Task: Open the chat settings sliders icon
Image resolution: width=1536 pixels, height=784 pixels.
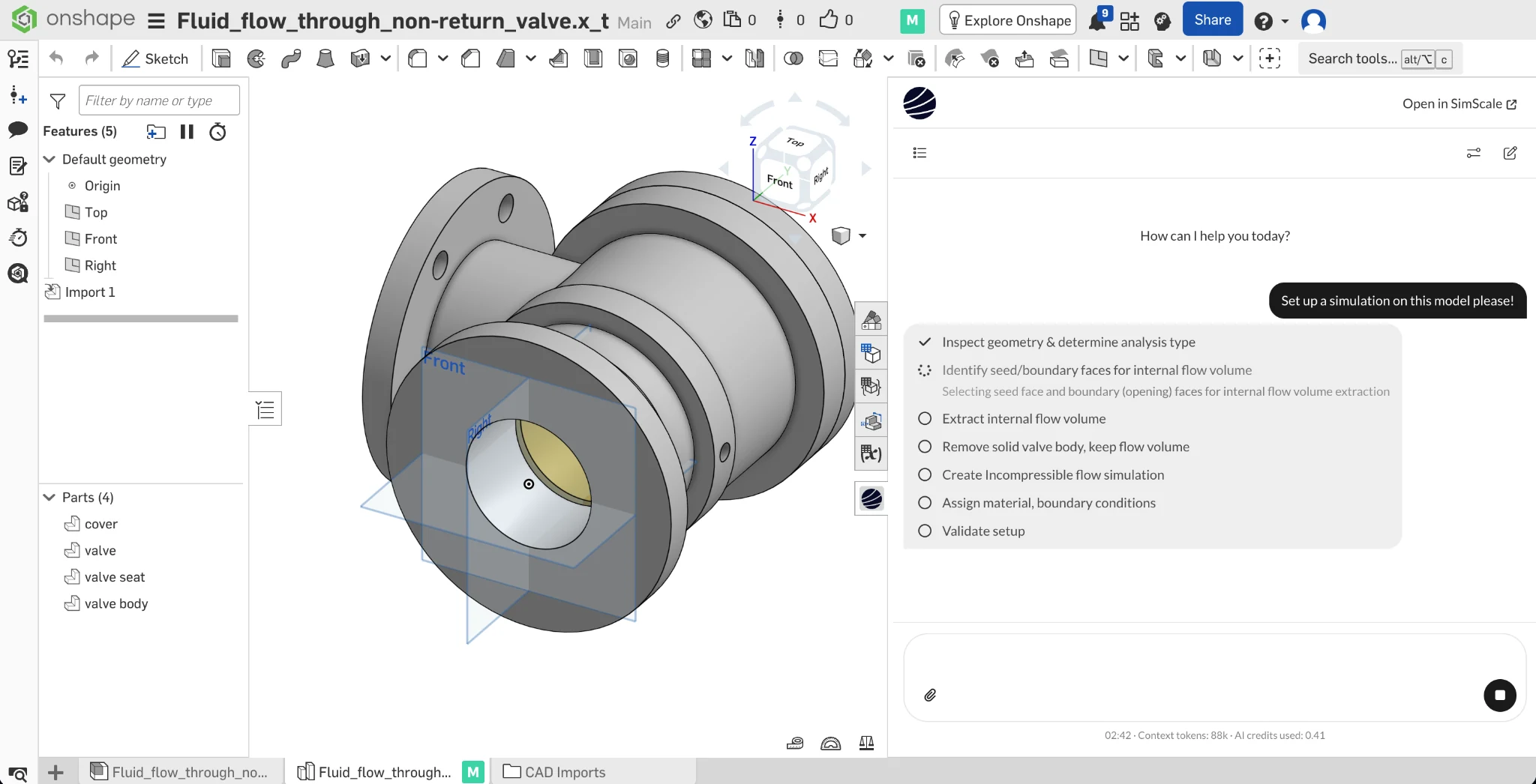Action: pyautogui.click(x=1474, y=153)
